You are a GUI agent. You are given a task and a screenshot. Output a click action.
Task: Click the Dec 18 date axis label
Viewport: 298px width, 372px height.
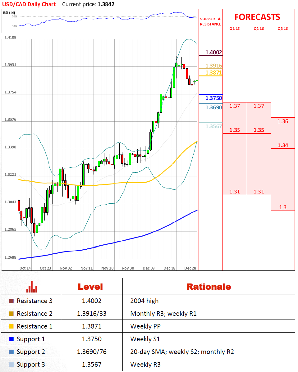(x=170, y=268)
